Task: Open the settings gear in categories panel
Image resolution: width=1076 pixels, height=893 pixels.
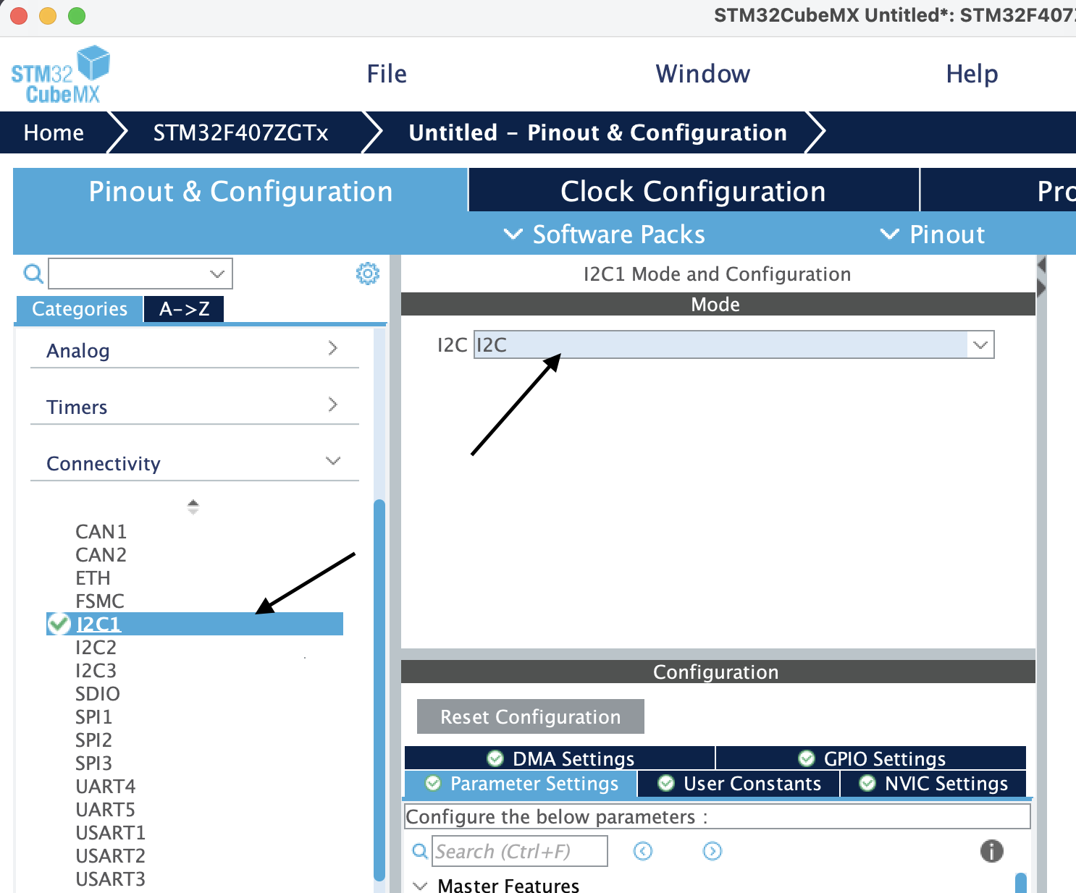Action: click(x=368, y=274)
